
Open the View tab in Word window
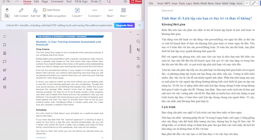point(218,3)
